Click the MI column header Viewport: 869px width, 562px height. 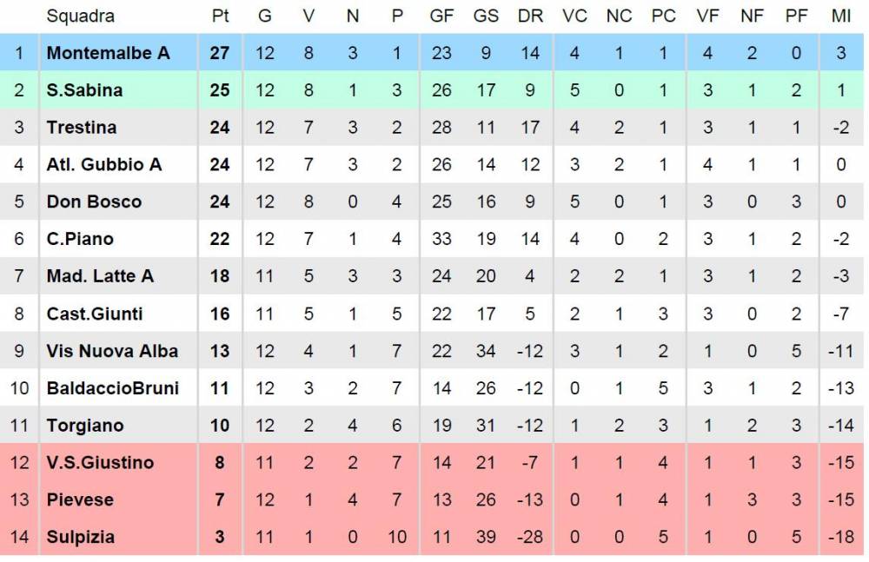click(x=840, y=17)
